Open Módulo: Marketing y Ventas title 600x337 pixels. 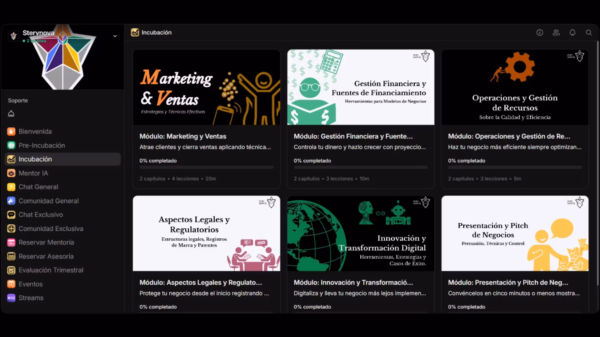click(183, 136)
